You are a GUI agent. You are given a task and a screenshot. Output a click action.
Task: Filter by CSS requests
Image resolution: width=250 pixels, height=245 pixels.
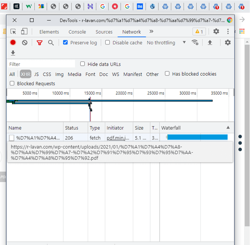point(47,74)
